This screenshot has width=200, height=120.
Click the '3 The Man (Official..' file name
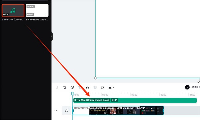point(13,20)
